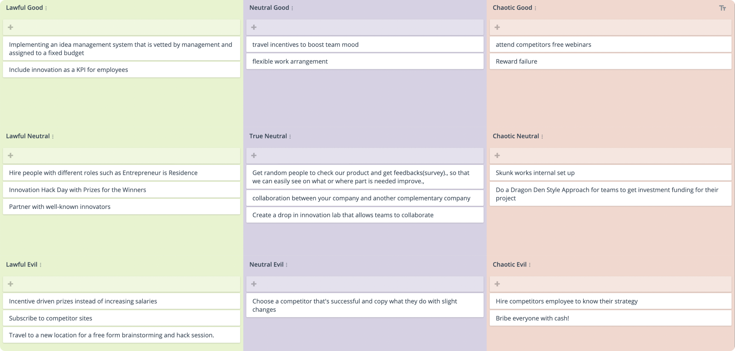Image resolution: width=735 pixels, height=351 pixels.
Task: Open the Neutral Evil section menu
Action: (x=287, y=264)
